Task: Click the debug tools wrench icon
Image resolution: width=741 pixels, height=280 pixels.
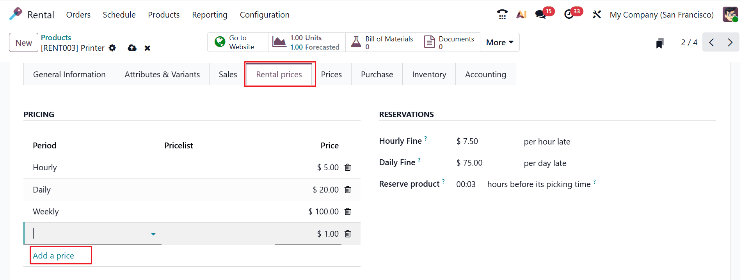Action: [597, 14]
